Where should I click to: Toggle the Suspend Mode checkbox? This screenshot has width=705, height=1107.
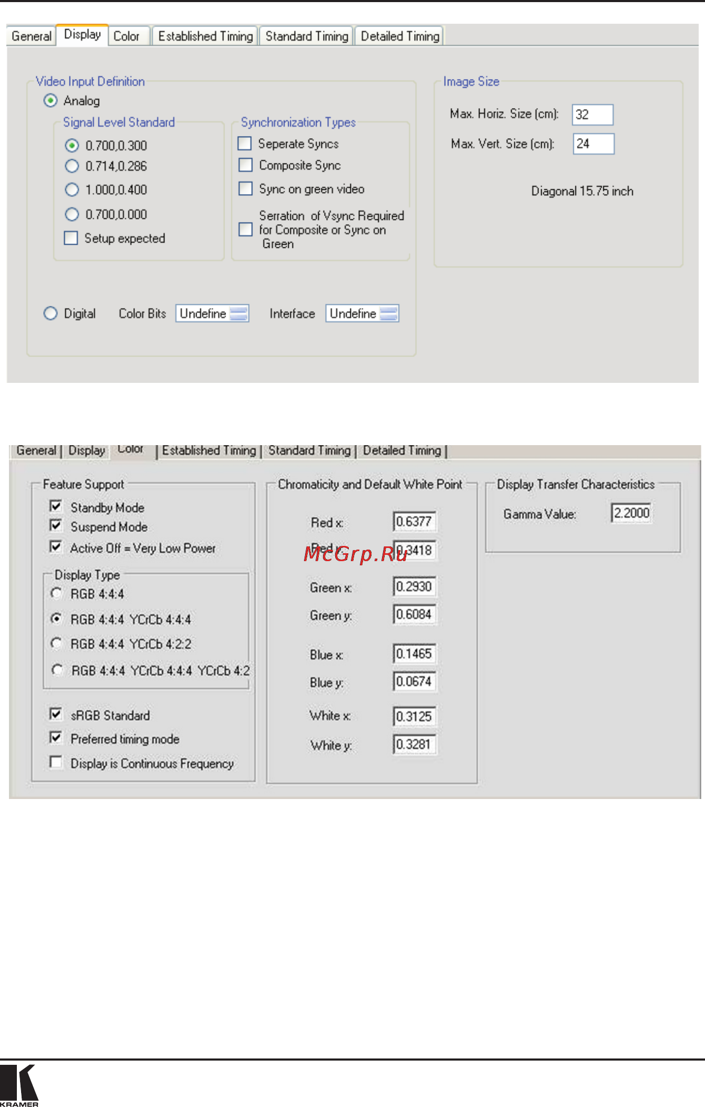[56, 525]
